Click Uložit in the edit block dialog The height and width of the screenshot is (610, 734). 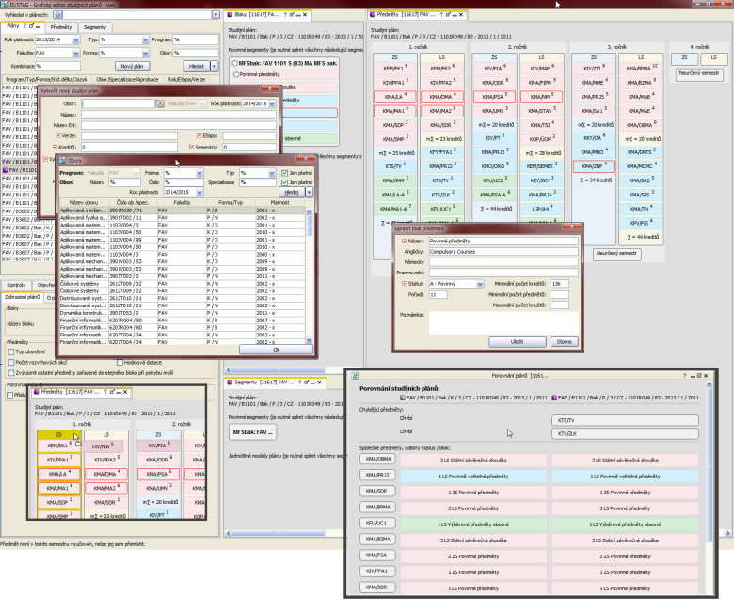tap(518, 342)
